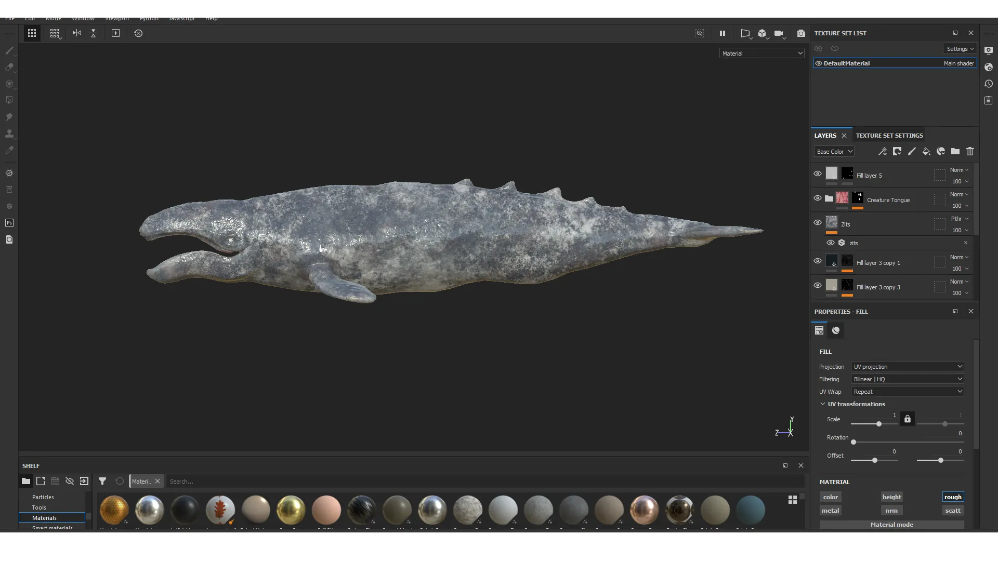
Task: Switch to Texture Set Settings tab
Action: pyautogui.click(x=889, y=136)
